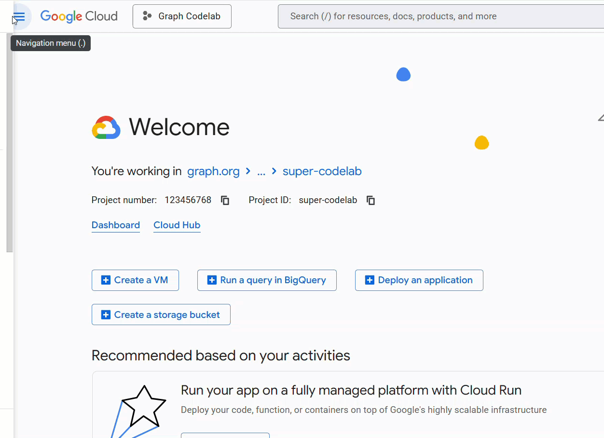The height and width of the screenshot is (438, 604).
Task: Open the Graph Codelab project picker
Action: click(x=182, y=16)
